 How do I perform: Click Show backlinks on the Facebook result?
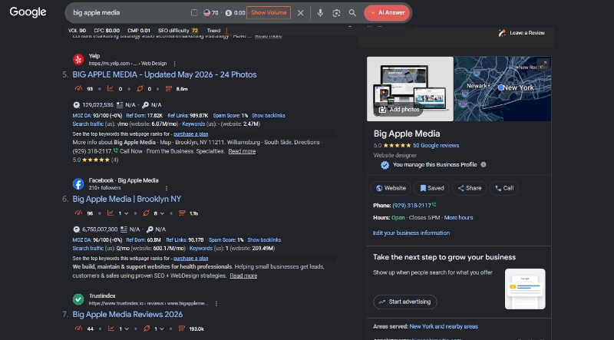(x=264, y=239)
